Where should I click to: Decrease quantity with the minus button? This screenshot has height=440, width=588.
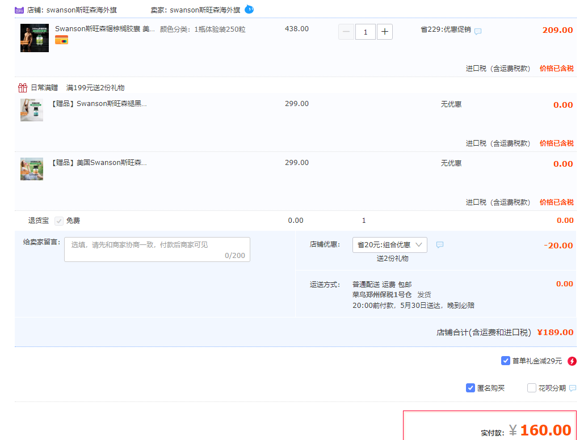(x=346, y=32)
